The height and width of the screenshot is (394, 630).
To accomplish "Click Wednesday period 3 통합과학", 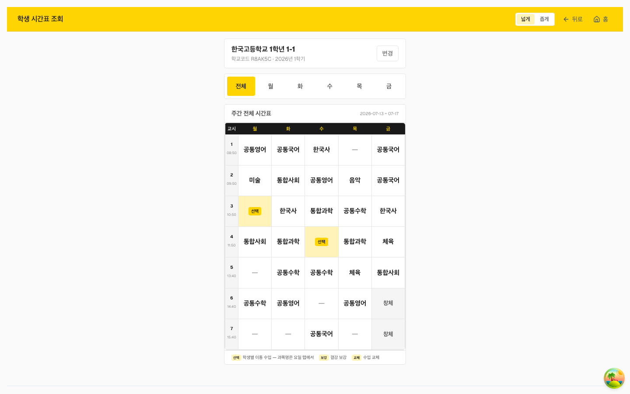I will pyautogui.click(x=322, y=211).
